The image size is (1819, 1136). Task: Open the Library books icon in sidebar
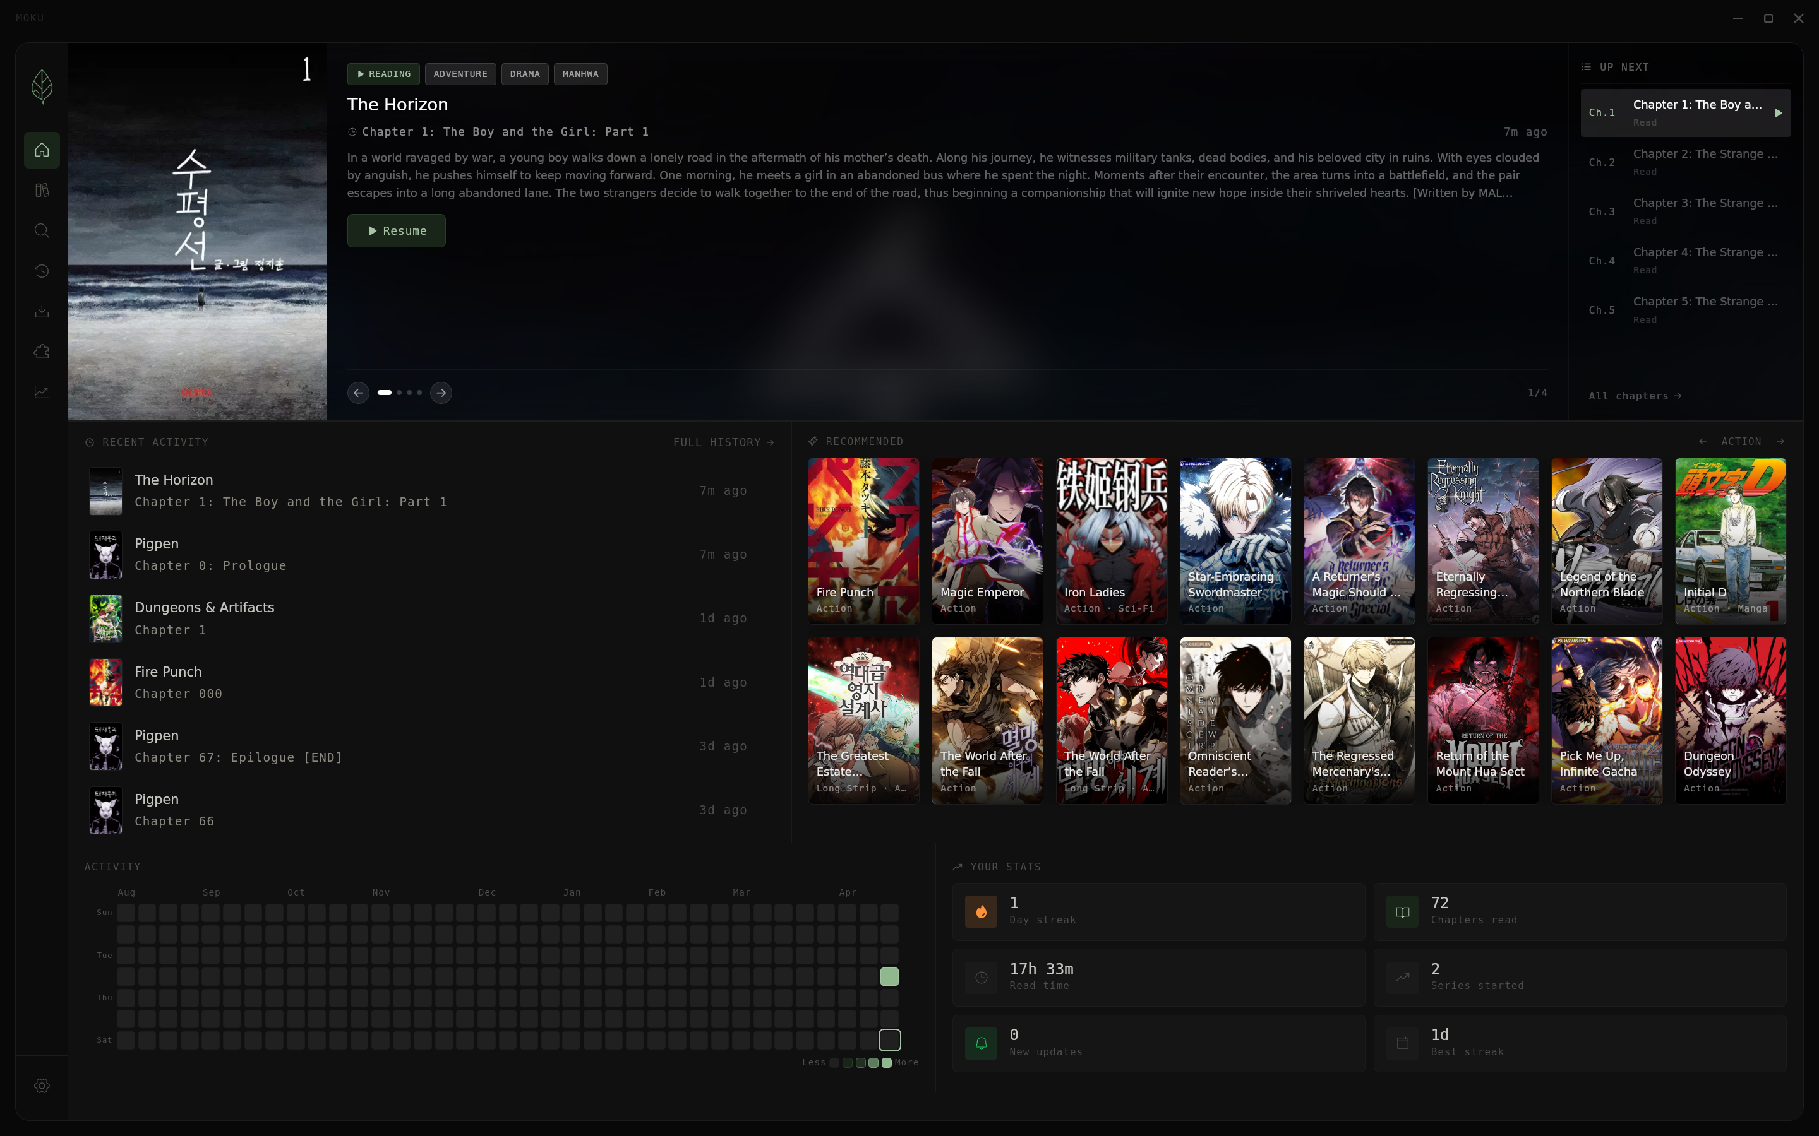pos(42,191)
